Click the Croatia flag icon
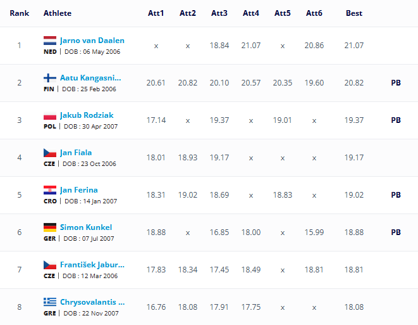This screenshot has height=325, width=418. pyautogui.click(x=50, y=190)
